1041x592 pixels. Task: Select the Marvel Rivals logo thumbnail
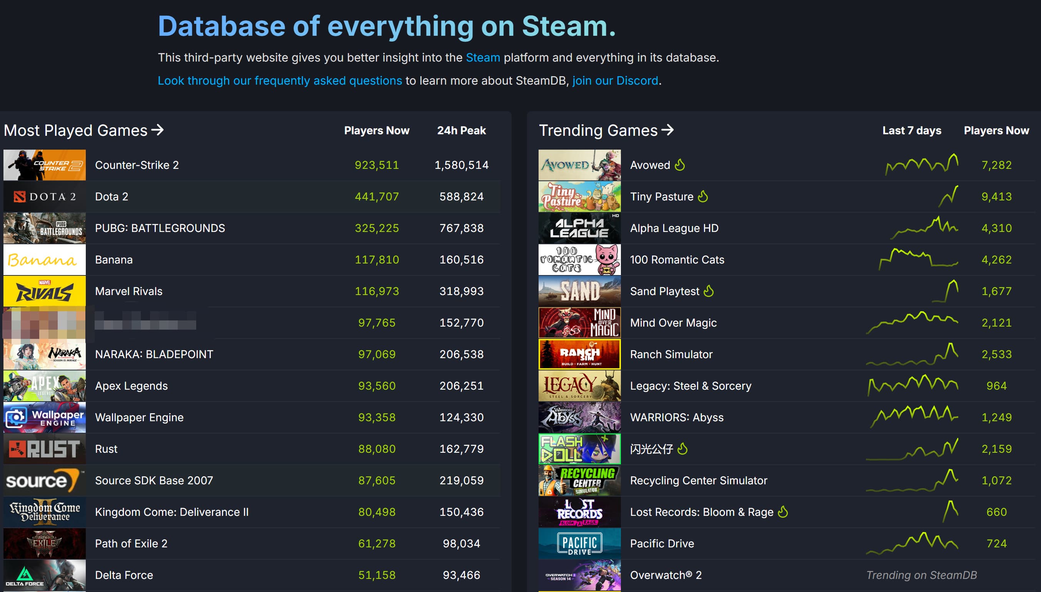44,291
